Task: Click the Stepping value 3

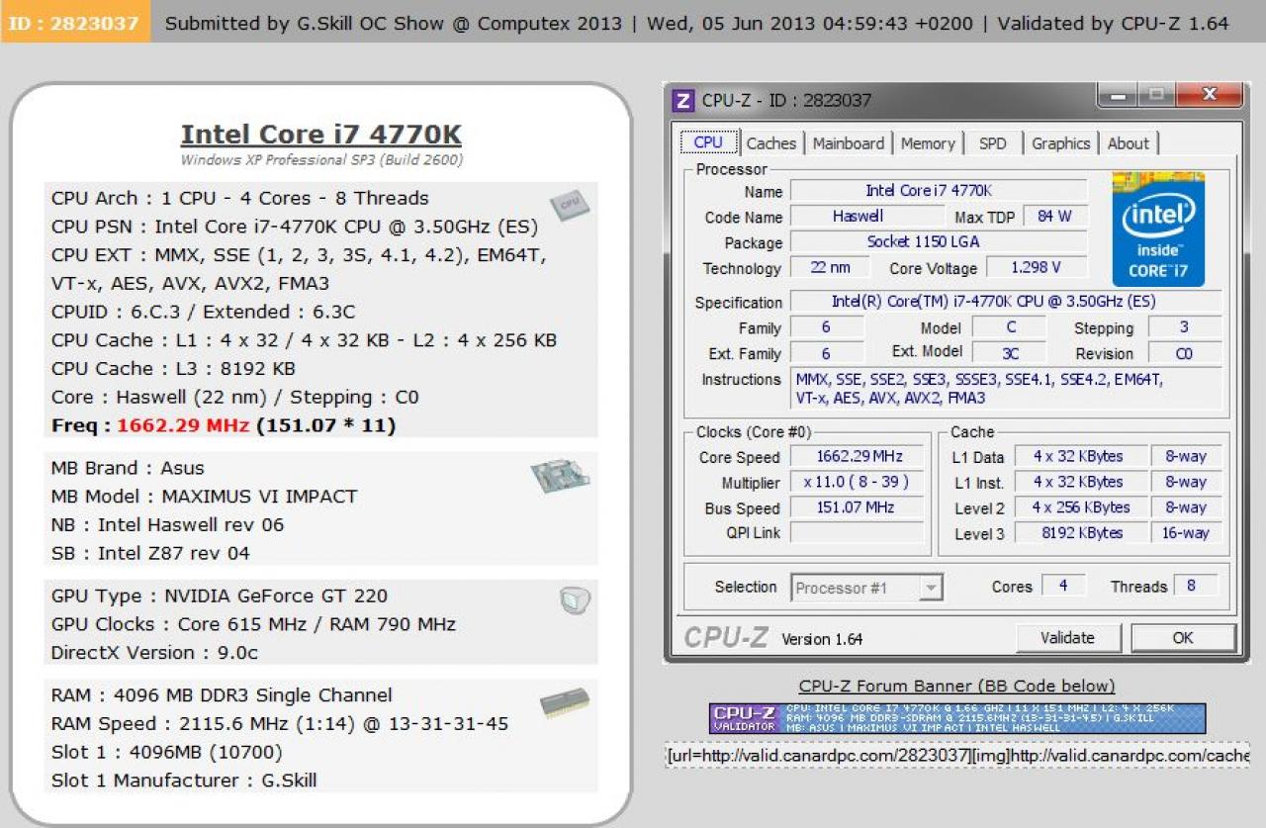Action: coord(1184,327)
